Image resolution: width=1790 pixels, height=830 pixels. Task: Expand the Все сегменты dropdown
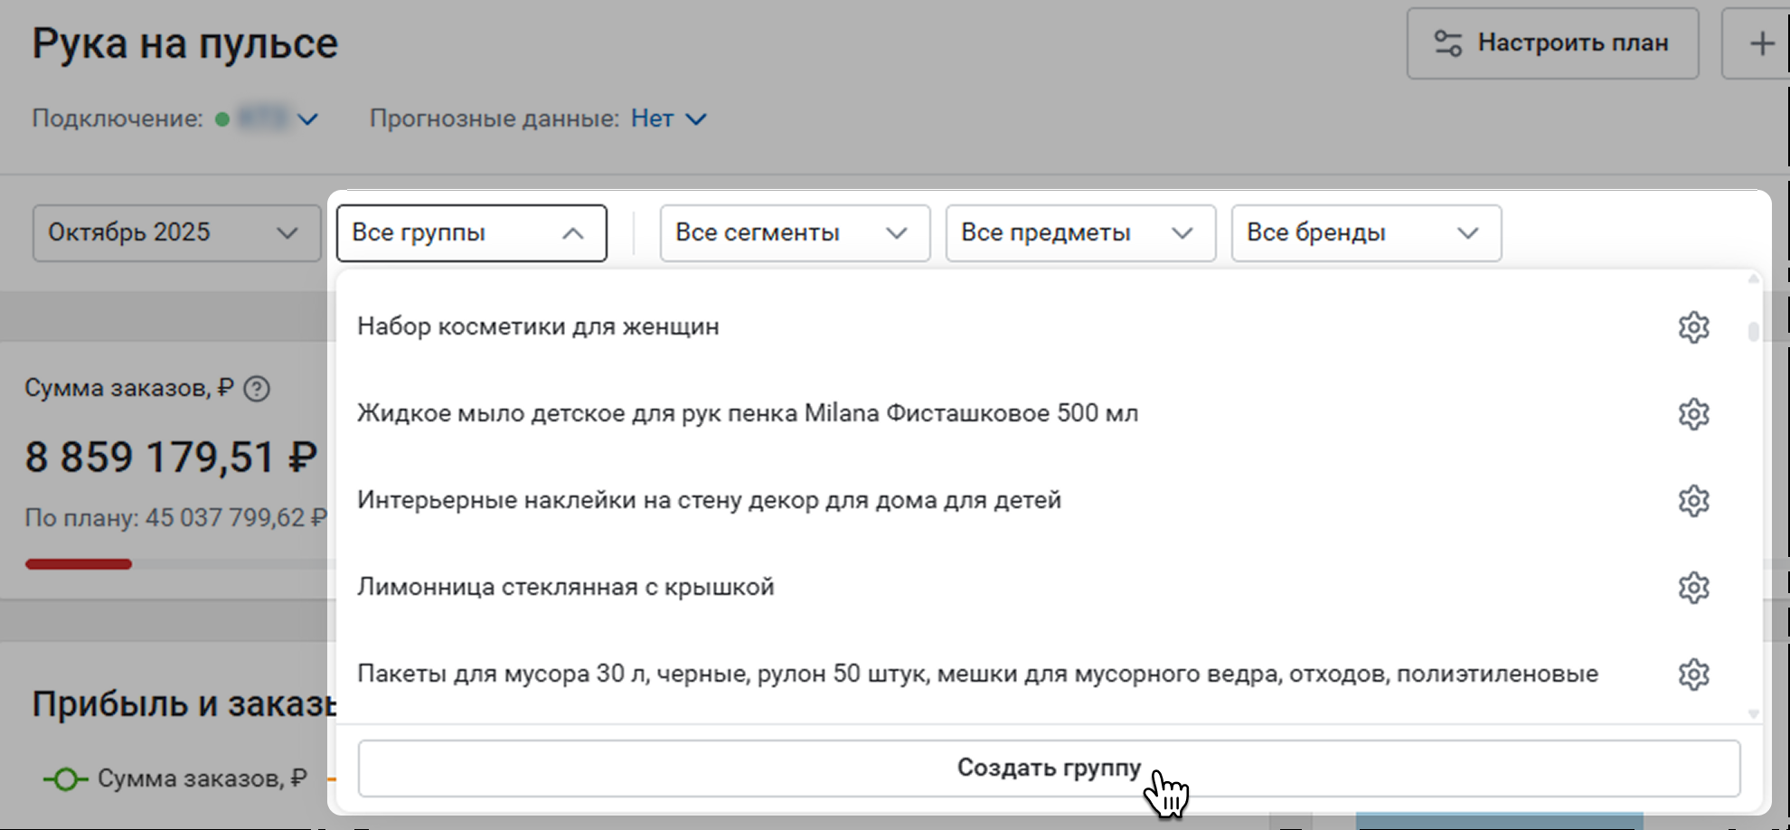tap(794, 233)
